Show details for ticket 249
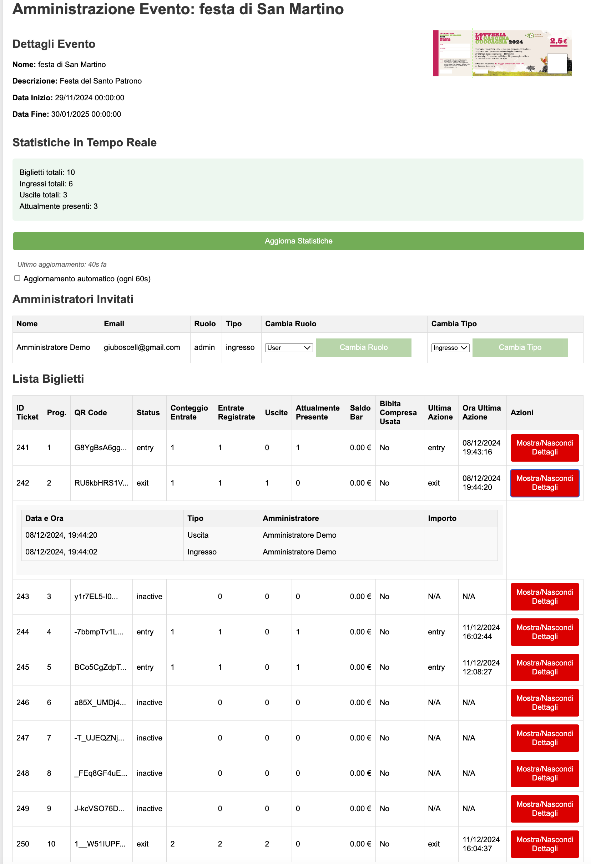 pyautogui.click(x=545, y=809)
